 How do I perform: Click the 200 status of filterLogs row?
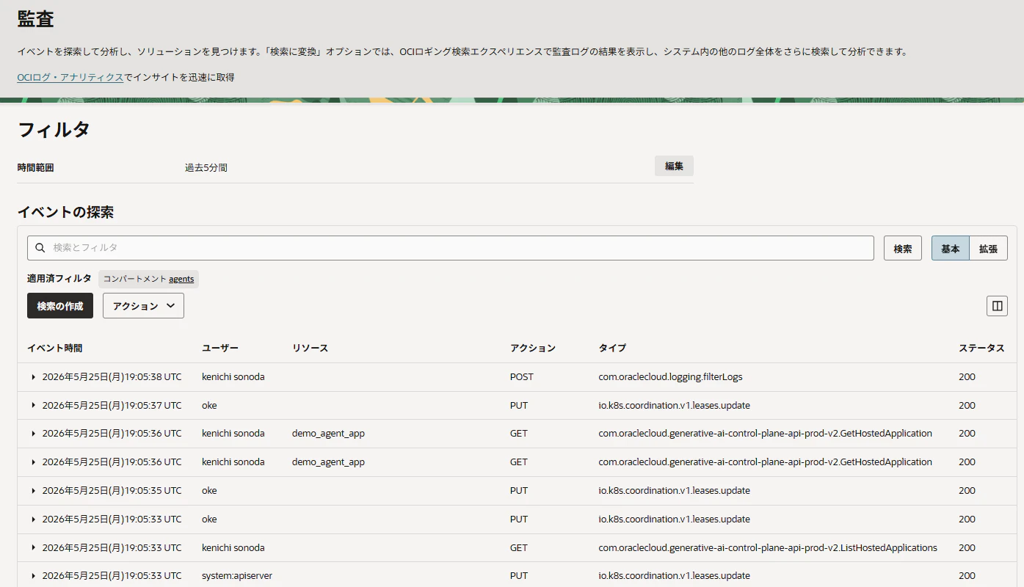point(967,376)
